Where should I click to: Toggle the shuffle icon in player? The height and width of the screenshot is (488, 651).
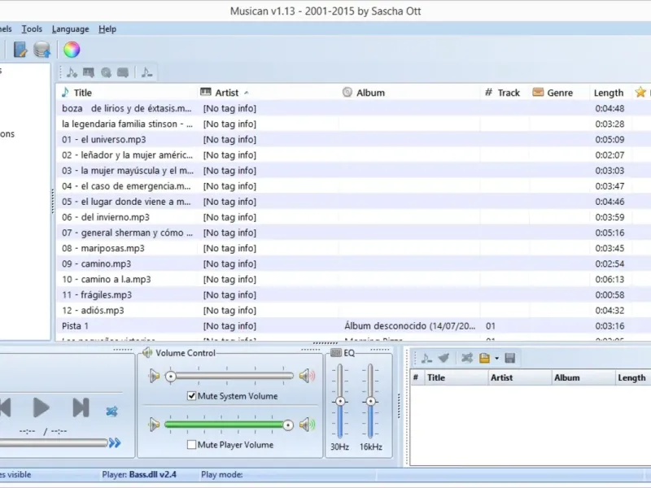(x=112, y=412)
